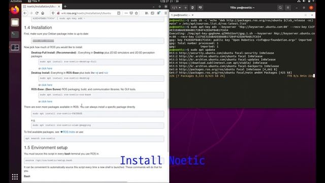Screen dimensions: 325x183
Task: Open Tilix session switcher 1/1 dropdown
Action: pos(176,8)
